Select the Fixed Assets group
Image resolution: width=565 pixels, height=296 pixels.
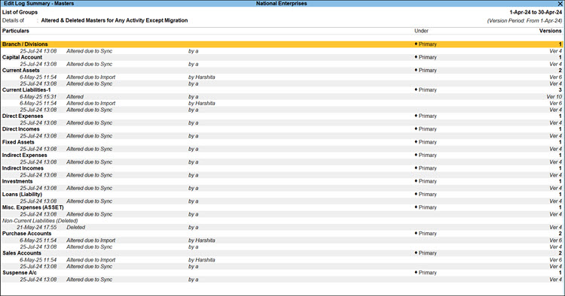pyautogui.click(x=18, y=142)
